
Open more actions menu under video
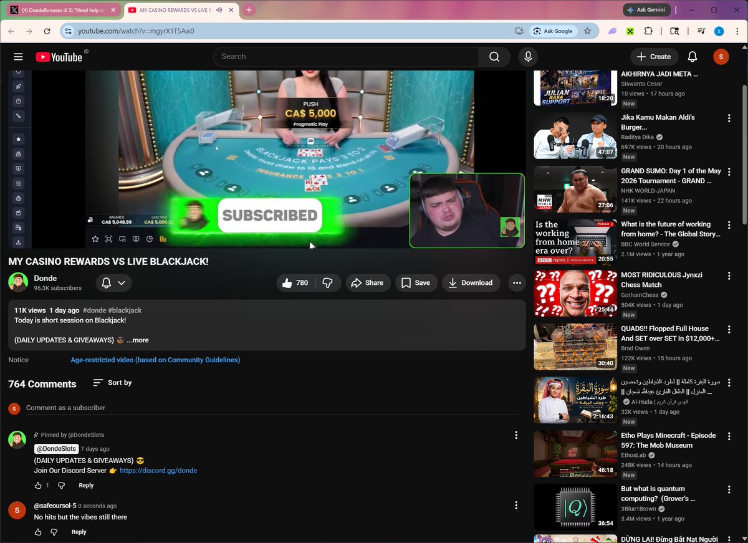coord(517,283)
